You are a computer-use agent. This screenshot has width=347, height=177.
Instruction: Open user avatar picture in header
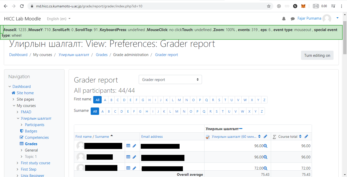click(x=327, y=19)
